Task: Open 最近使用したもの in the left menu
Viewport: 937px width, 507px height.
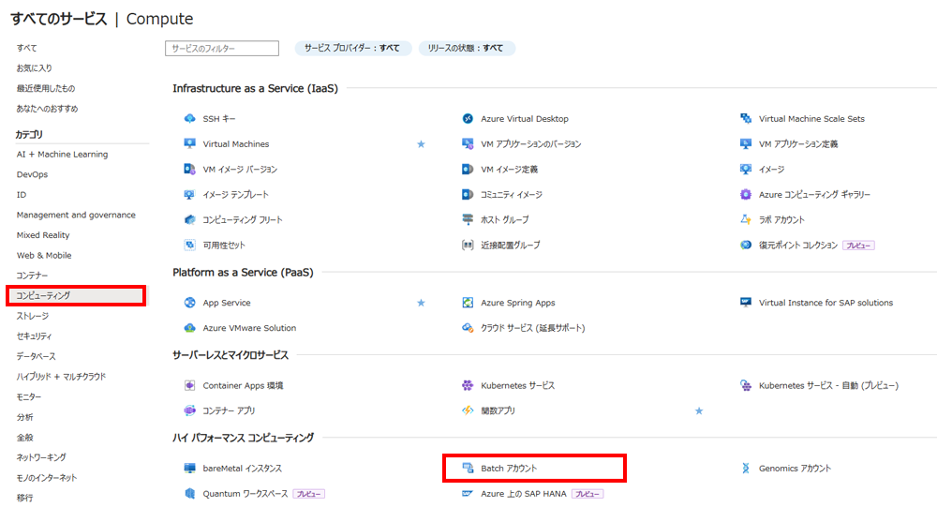Action: click(45, 88)
